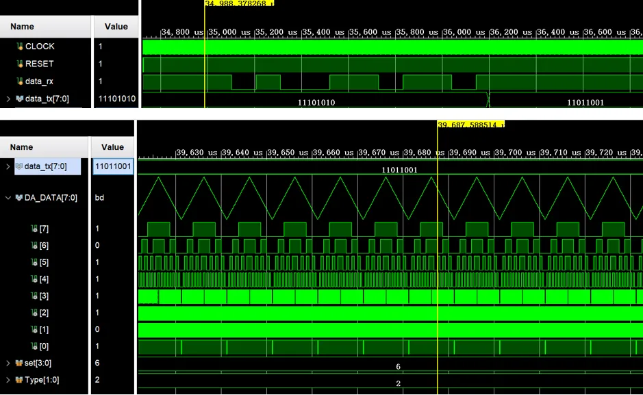Select the DA_DATA bit [0] row

click(44, 346)
